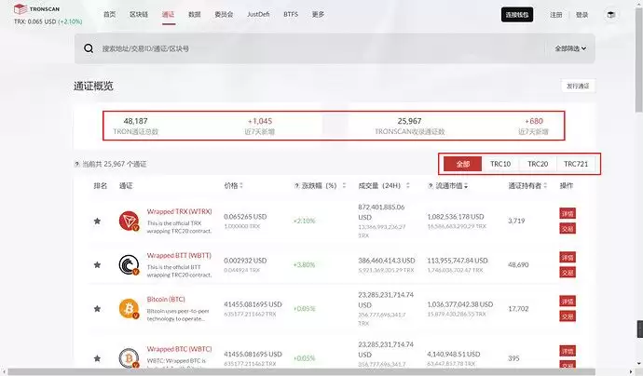Viewport: 643px width, 376px height.
Task: Click the icon right of 登录
Action: [611, 15]
